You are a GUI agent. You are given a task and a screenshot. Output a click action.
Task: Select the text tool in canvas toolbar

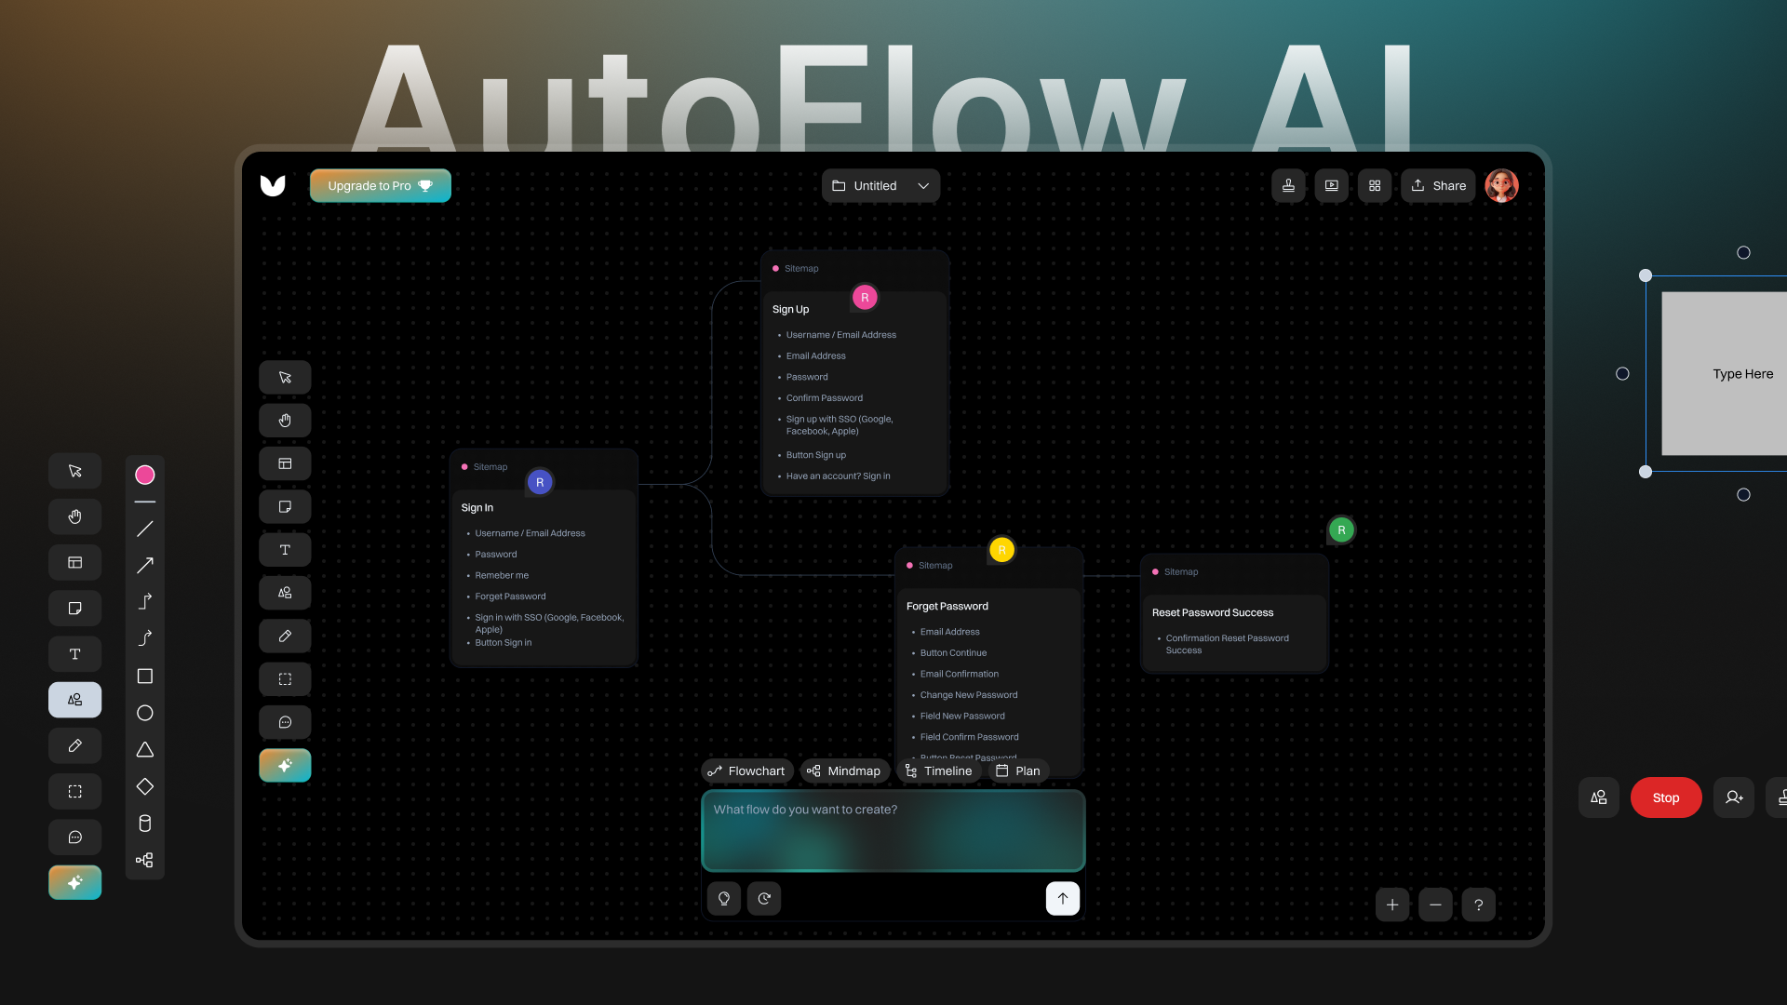[285, 550]
